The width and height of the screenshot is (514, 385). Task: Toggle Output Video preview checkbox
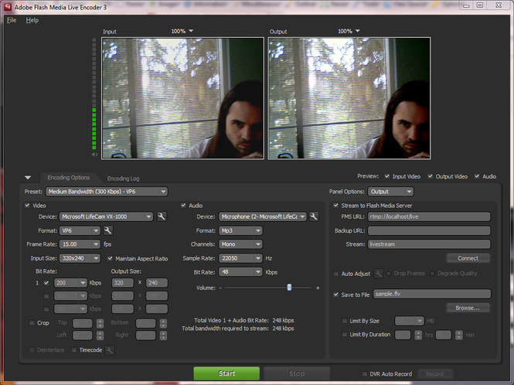click(430, 176)
